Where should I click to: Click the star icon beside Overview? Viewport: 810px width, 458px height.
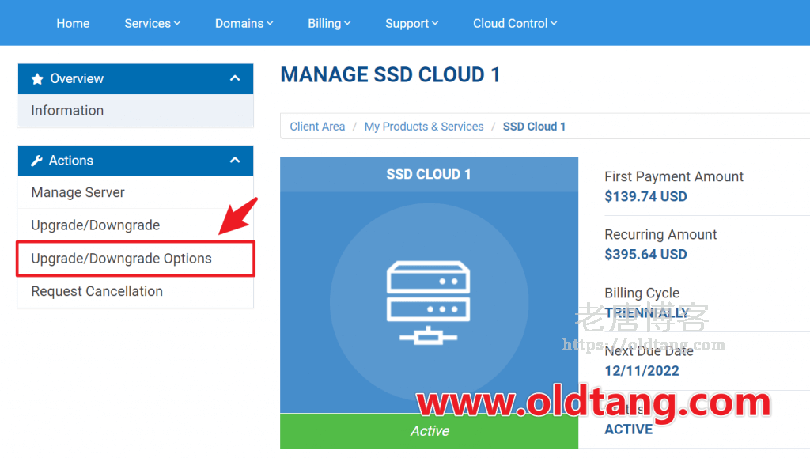point(37,79)
